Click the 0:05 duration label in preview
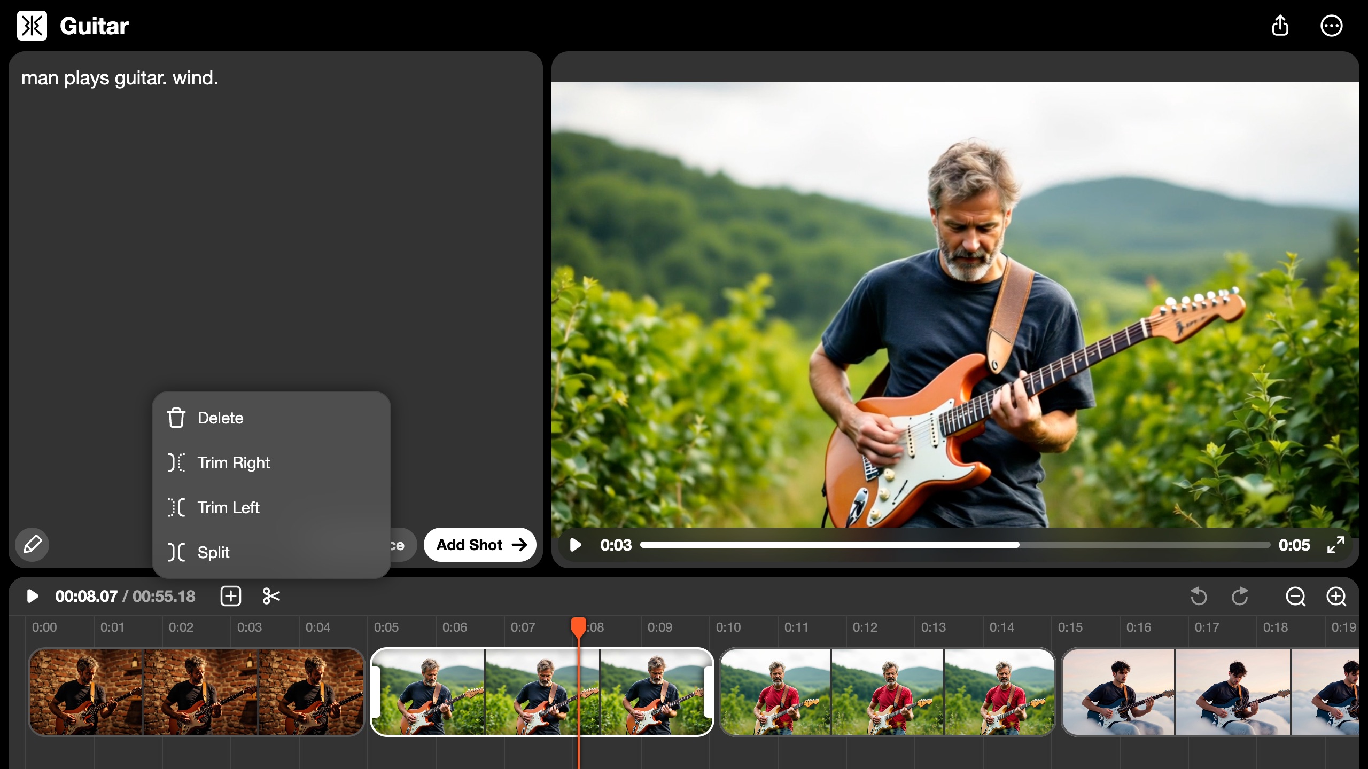The image size is (1368, 769). (x=1294, y=545)
